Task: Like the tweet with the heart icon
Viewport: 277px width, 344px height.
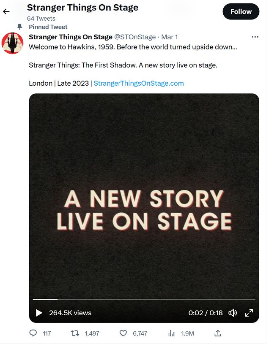Action: 123,333
